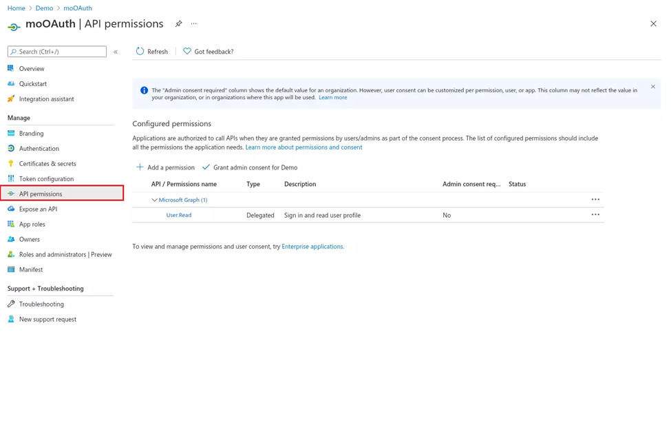This screenshot has height=425, width=671.
Task: Add a permission
Action: (x=165, y=167)
